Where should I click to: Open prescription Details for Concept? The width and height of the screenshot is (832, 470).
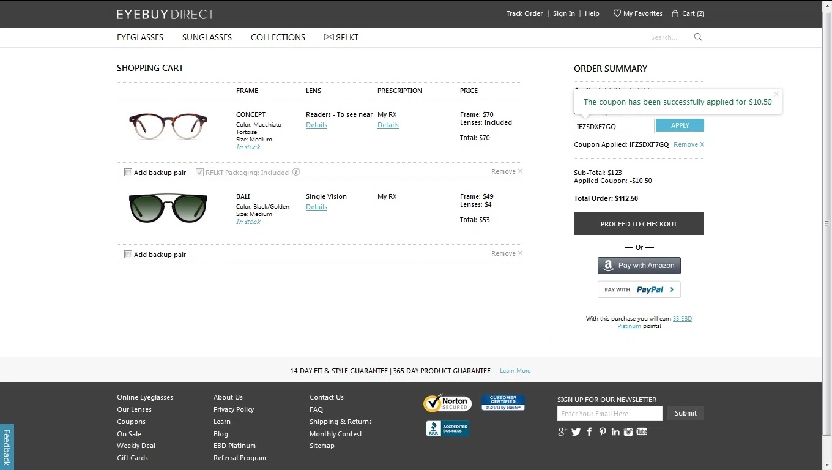(x=388, y=125)
